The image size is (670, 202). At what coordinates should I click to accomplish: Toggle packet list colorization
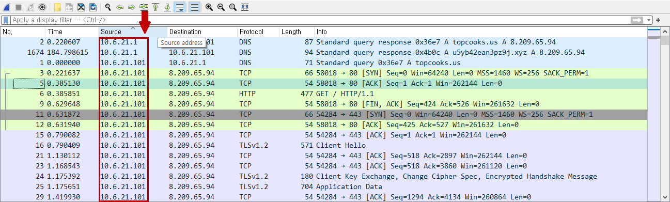point(194,7)
